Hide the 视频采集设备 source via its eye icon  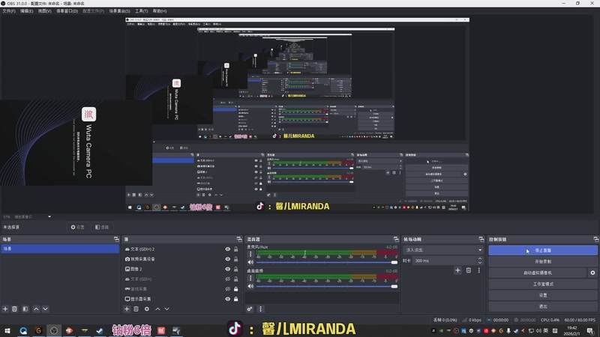[x=228, y=259]
